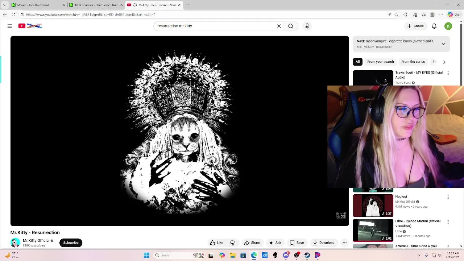Open more actions ellipsis under video
464x261 pixels.
pyautogui.click(x=345, y=243)
